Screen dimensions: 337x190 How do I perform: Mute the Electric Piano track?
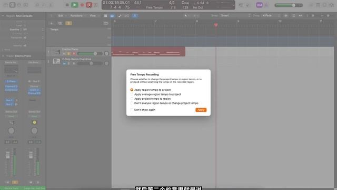(x=64, y=54)
